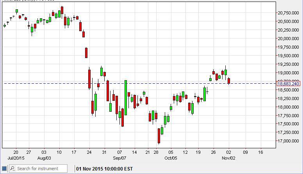Click the 01 Nov 2015 timestamp in status bar
This screenshot has height=174, width=303.
104,169
